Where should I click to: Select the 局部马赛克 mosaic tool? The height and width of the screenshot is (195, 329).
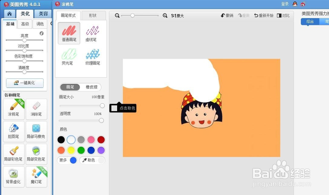(36, 132)
